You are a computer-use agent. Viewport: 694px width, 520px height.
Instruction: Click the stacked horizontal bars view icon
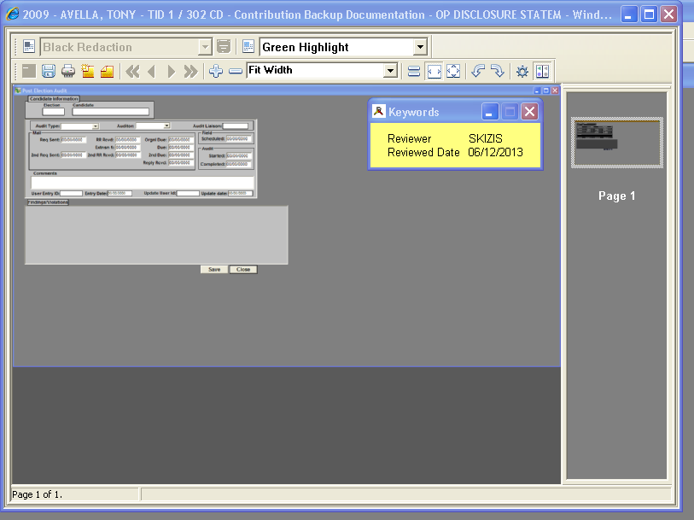click(414, 71)
